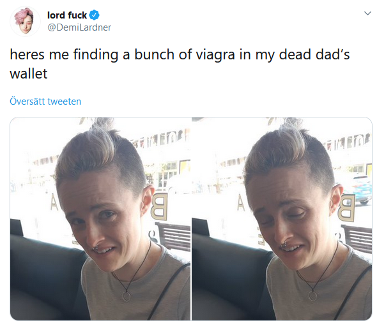Click the wooden bench in the left photo
Screen dimensions: 377x330
173,236
